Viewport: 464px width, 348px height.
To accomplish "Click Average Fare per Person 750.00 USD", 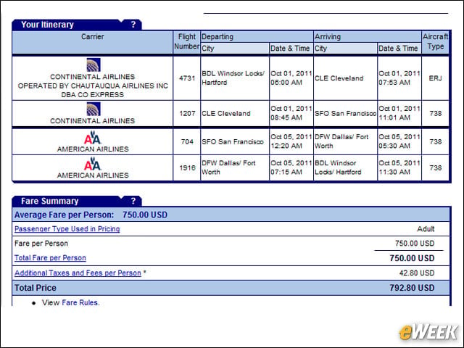I will (91, 215).
